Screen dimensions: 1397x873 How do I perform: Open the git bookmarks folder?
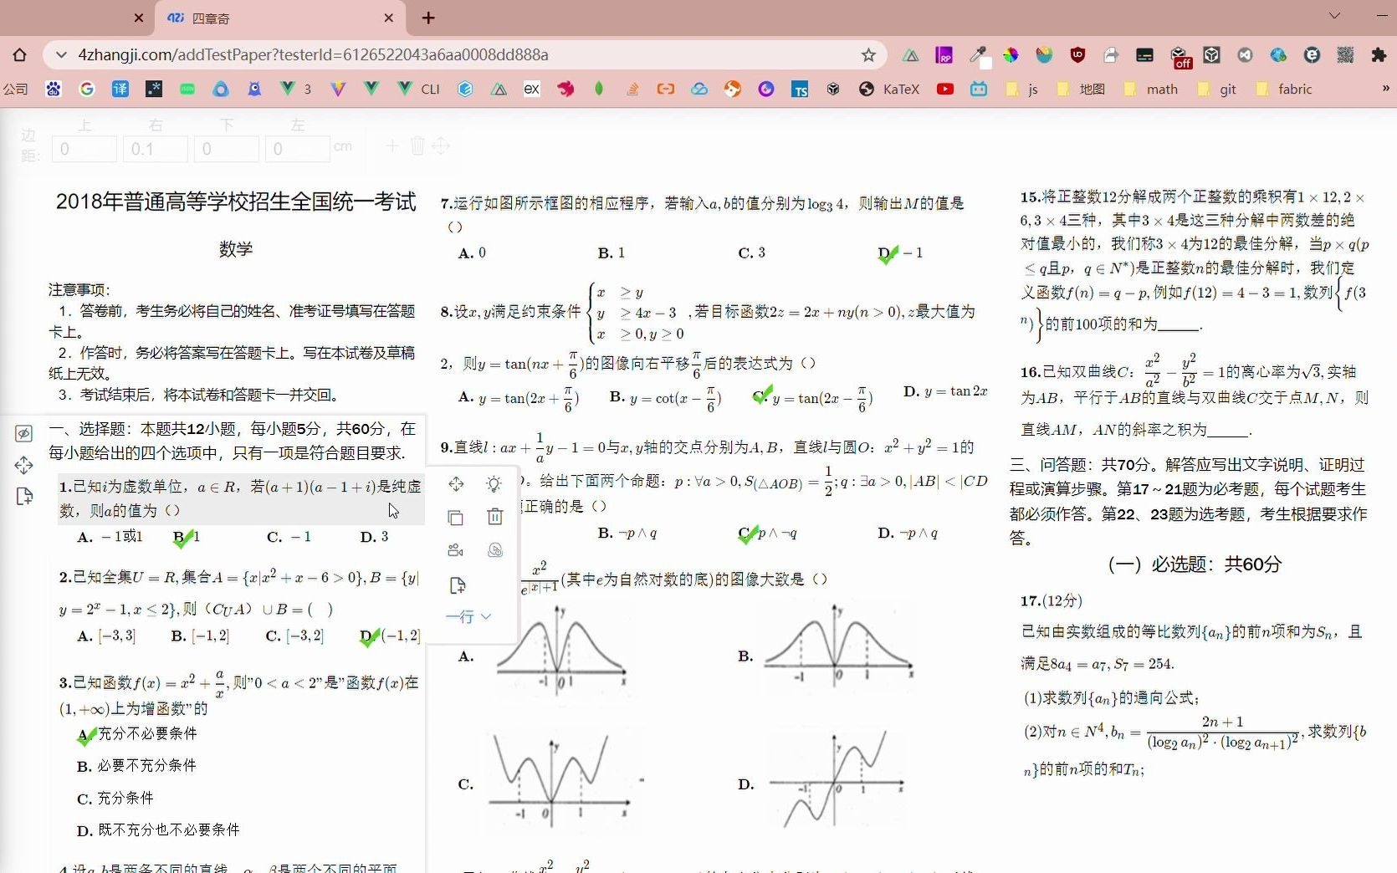coord(1217,89)
